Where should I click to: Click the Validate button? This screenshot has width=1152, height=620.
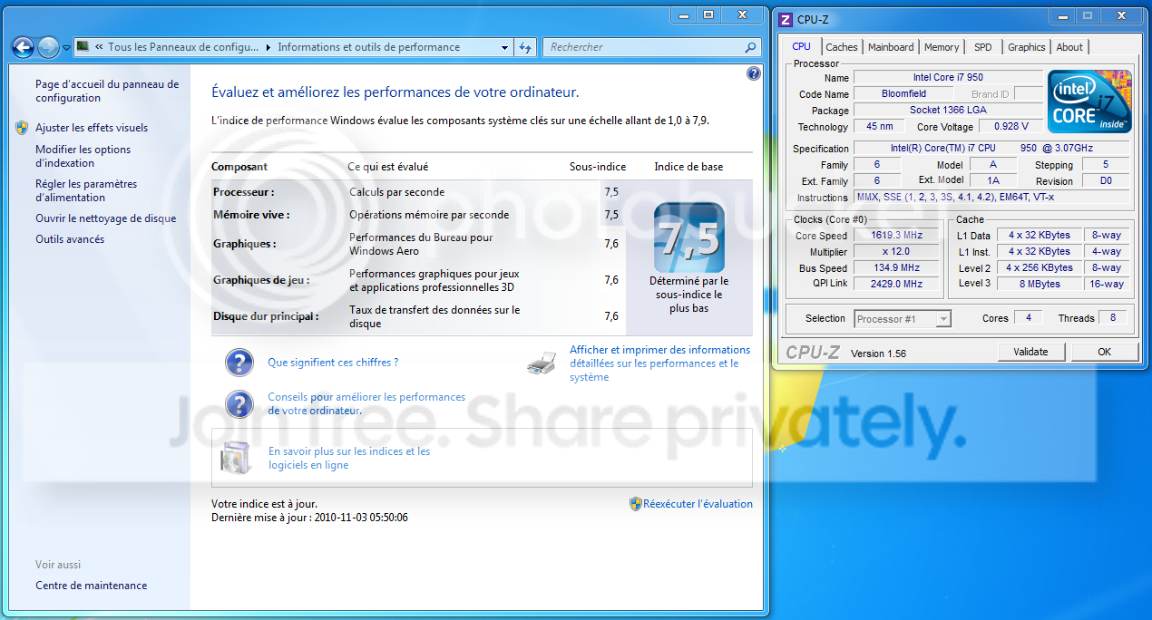click(x=1031, y=352)
